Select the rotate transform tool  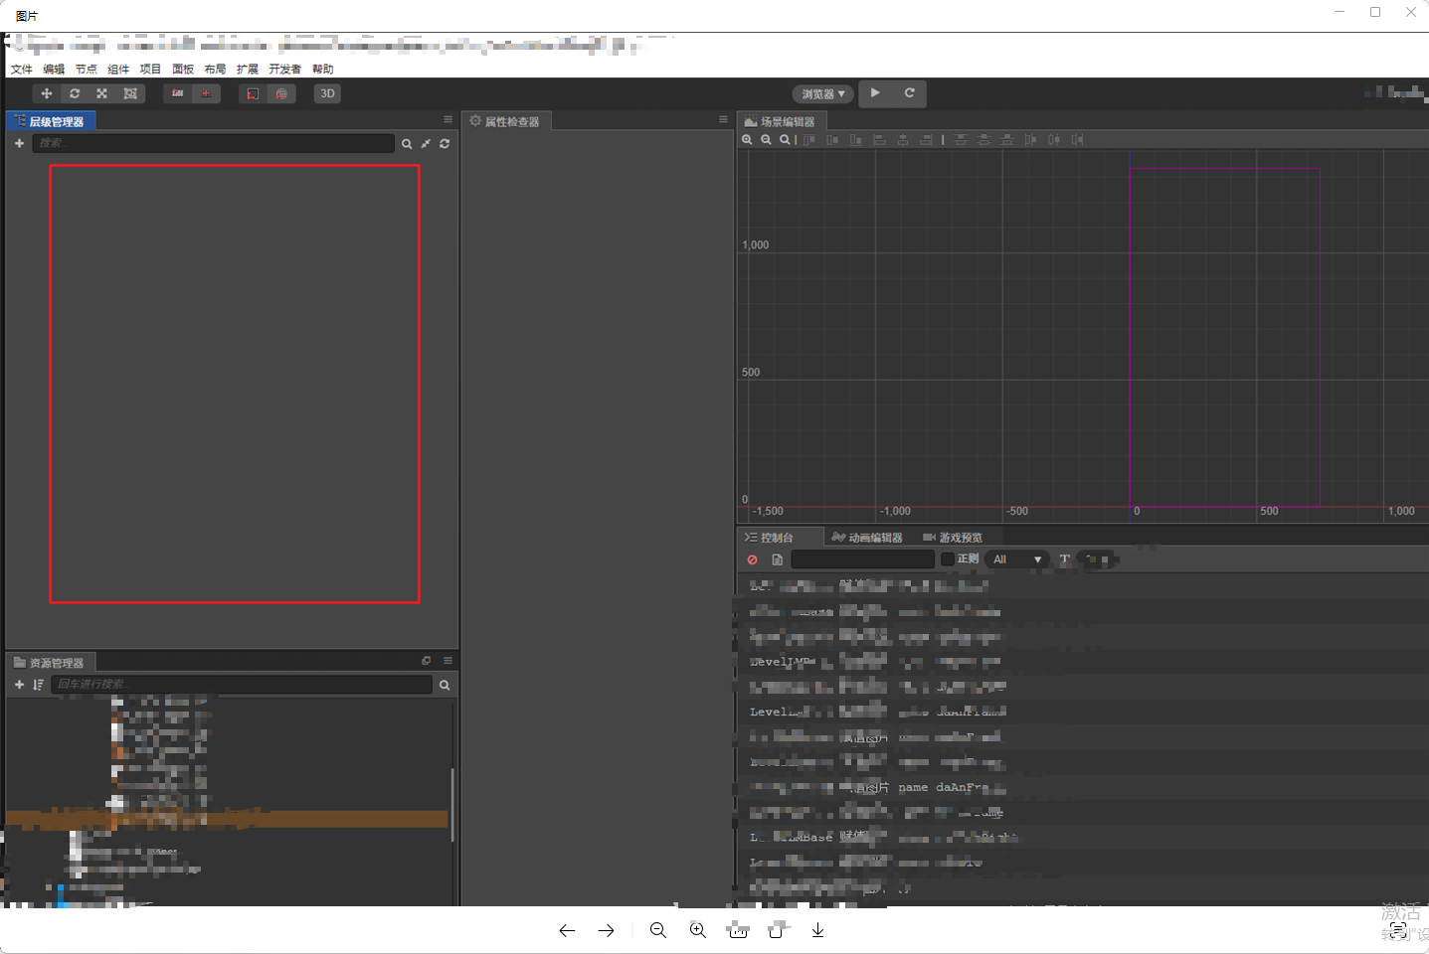pyautogui.click(x=75, y=93)
